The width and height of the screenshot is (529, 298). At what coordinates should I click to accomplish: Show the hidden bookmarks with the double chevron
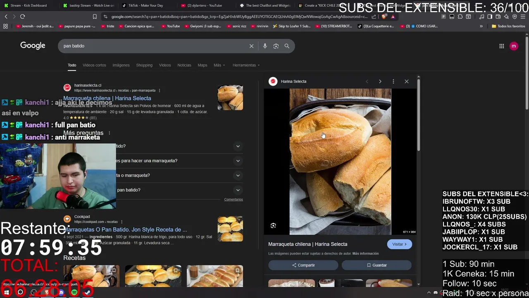click(481, 26)
